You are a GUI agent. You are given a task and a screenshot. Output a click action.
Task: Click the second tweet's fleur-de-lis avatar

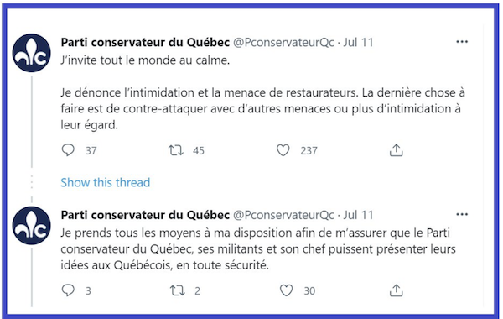32,226
